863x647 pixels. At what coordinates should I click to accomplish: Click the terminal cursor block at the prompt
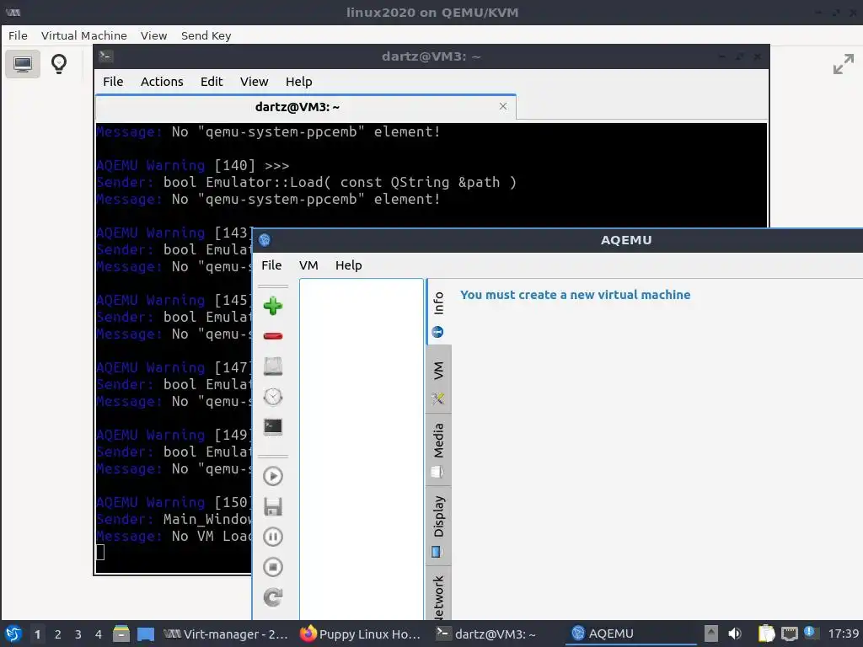(100, 552)
